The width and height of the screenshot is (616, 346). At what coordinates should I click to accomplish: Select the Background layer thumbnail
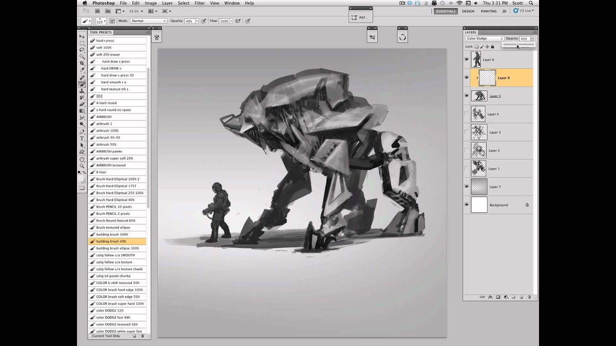pyautogui.click(x=479, y=205)
